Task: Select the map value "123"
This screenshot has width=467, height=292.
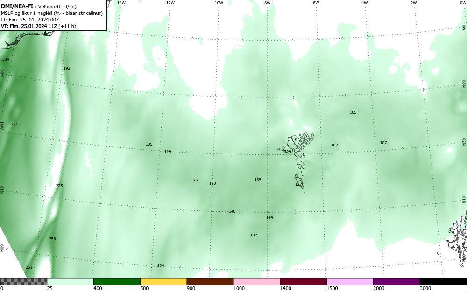Action: (212, 183)
